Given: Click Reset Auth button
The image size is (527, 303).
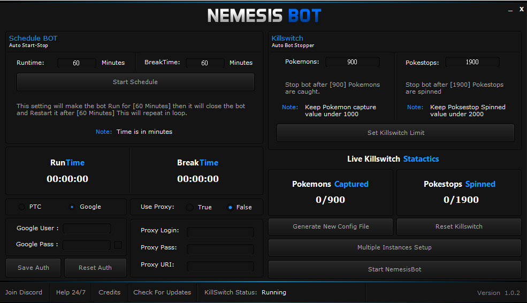Looking at the screenshot, I should point(95,268).
